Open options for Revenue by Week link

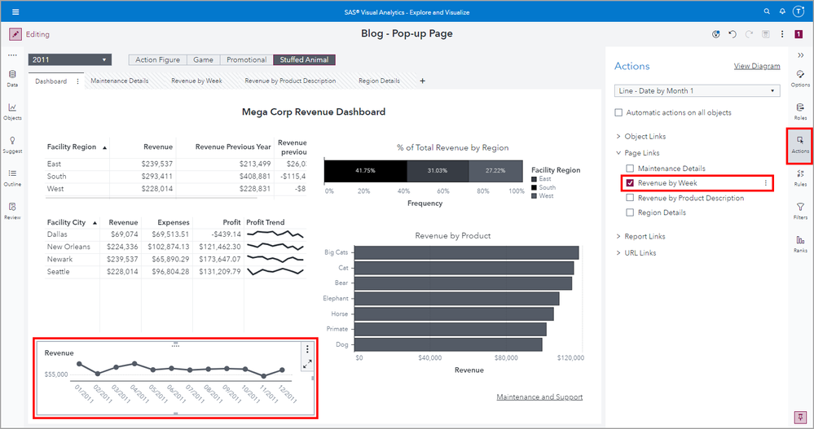coord(765,183)
